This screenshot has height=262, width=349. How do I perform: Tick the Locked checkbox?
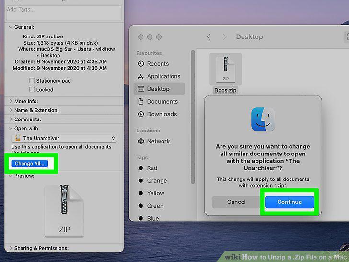click(x=32, y=90)
